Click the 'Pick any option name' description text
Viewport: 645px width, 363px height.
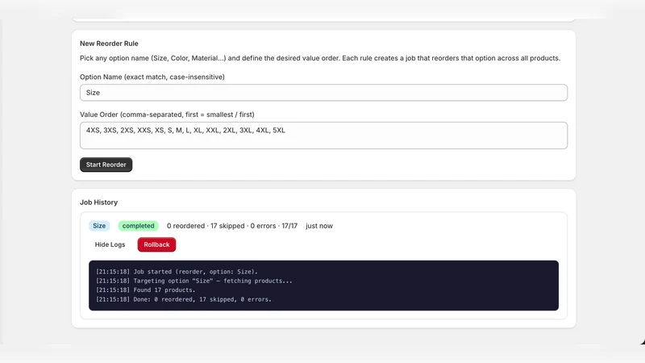[320, 58]
